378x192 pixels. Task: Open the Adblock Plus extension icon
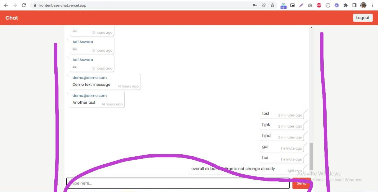click(319, 5)
